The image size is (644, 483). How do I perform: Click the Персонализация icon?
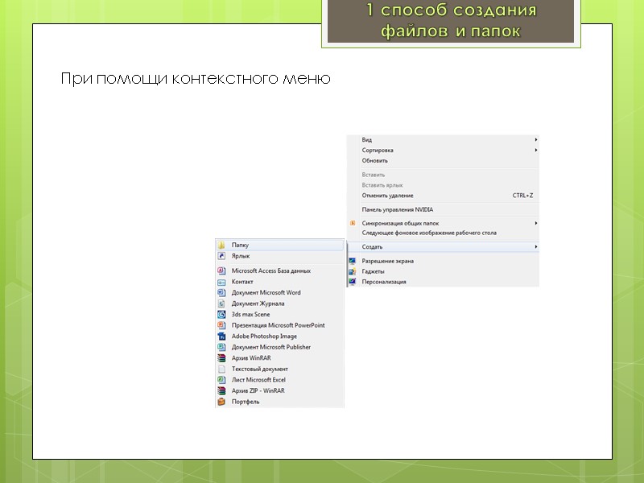pyautogui.click(x=352, y=282)
